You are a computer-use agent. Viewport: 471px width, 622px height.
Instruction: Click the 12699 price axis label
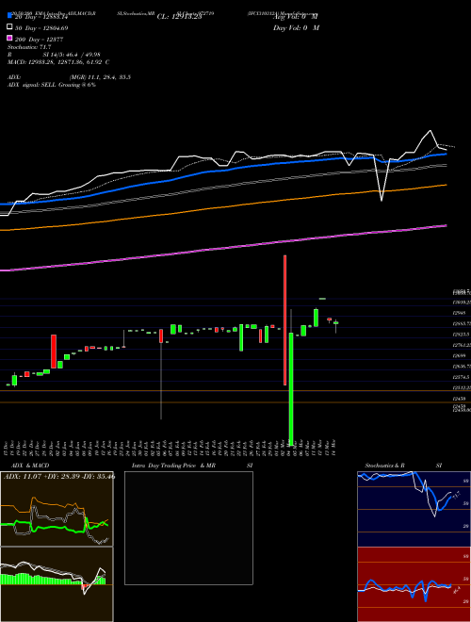tap(460, 356)
